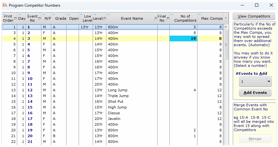The height and width of the screenshot is (147, 278).
Task: Click the View Competitors button
Action: pos(253,16)
